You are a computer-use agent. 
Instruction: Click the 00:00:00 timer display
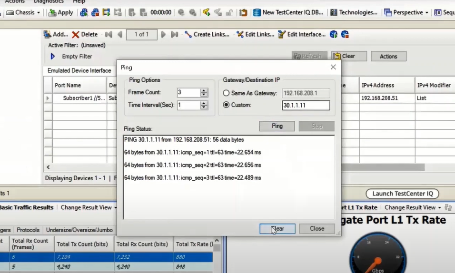point(161,12)
